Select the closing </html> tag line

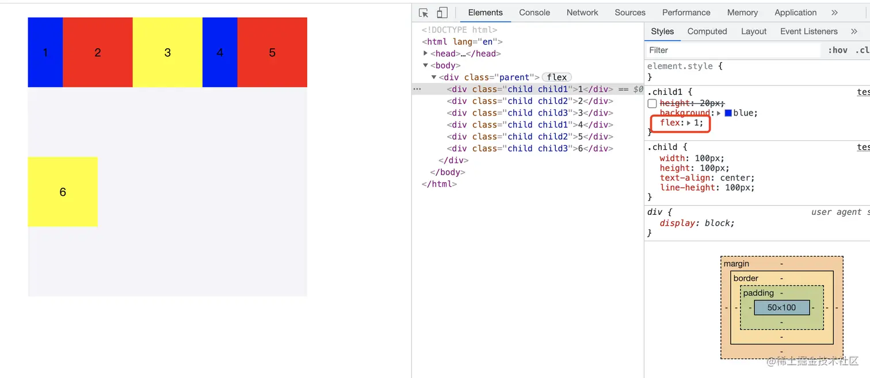coord(439,184)
